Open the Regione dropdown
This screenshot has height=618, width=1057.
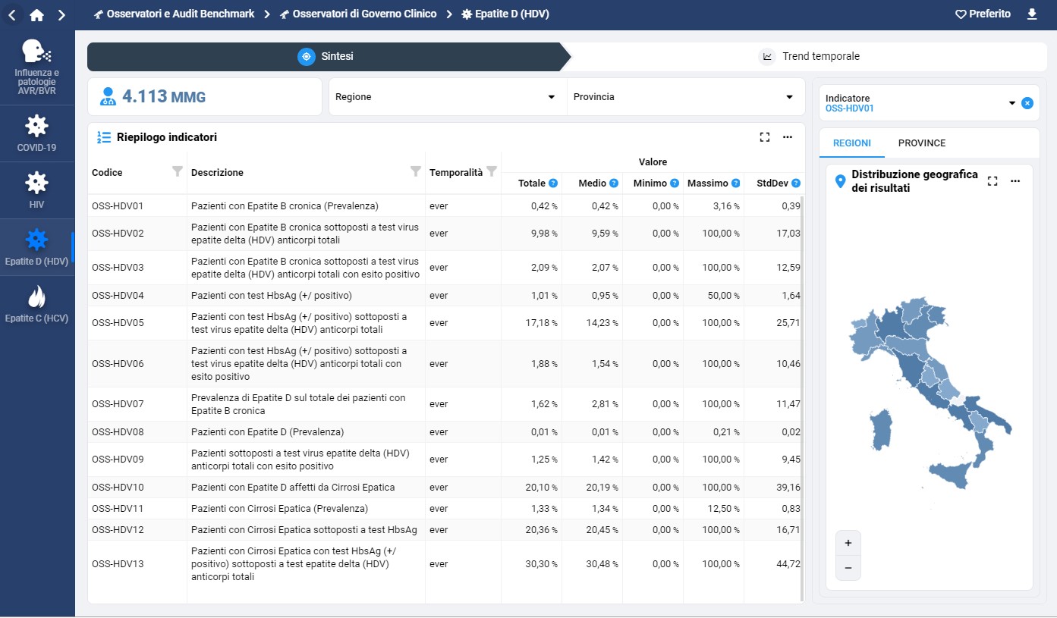pos(448,97)
